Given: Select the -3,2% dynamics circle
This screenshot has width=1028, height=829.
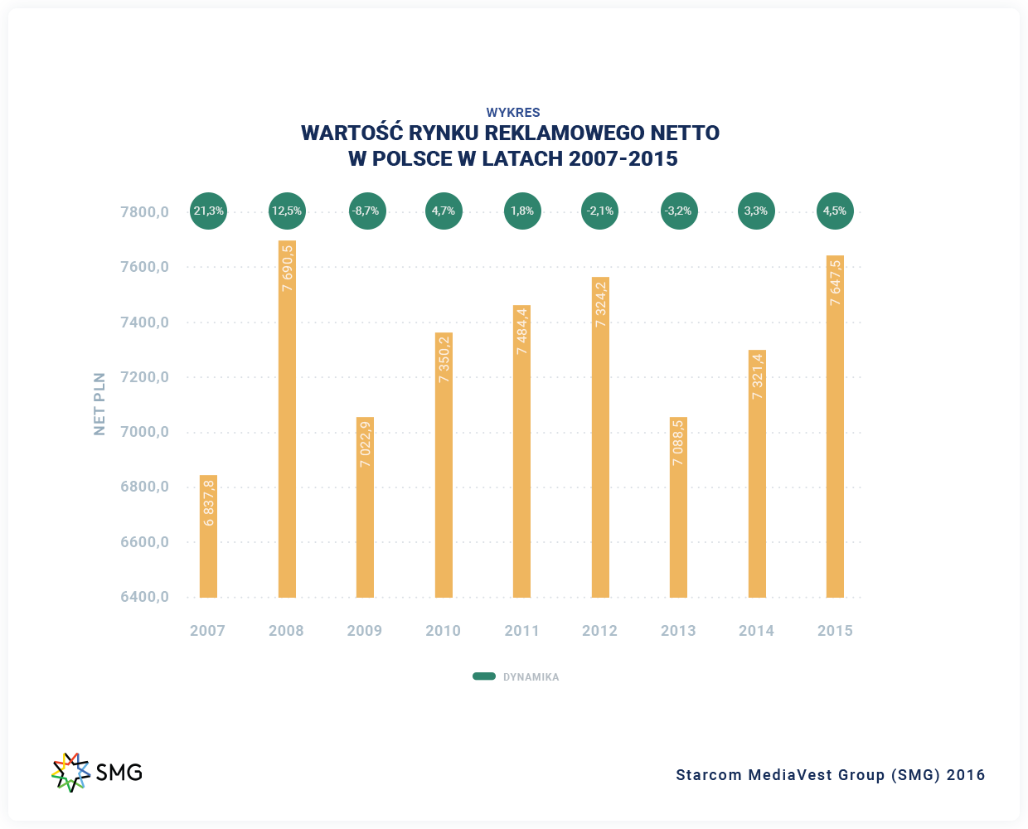Looking at the screenshot, I should coord(678,211).
